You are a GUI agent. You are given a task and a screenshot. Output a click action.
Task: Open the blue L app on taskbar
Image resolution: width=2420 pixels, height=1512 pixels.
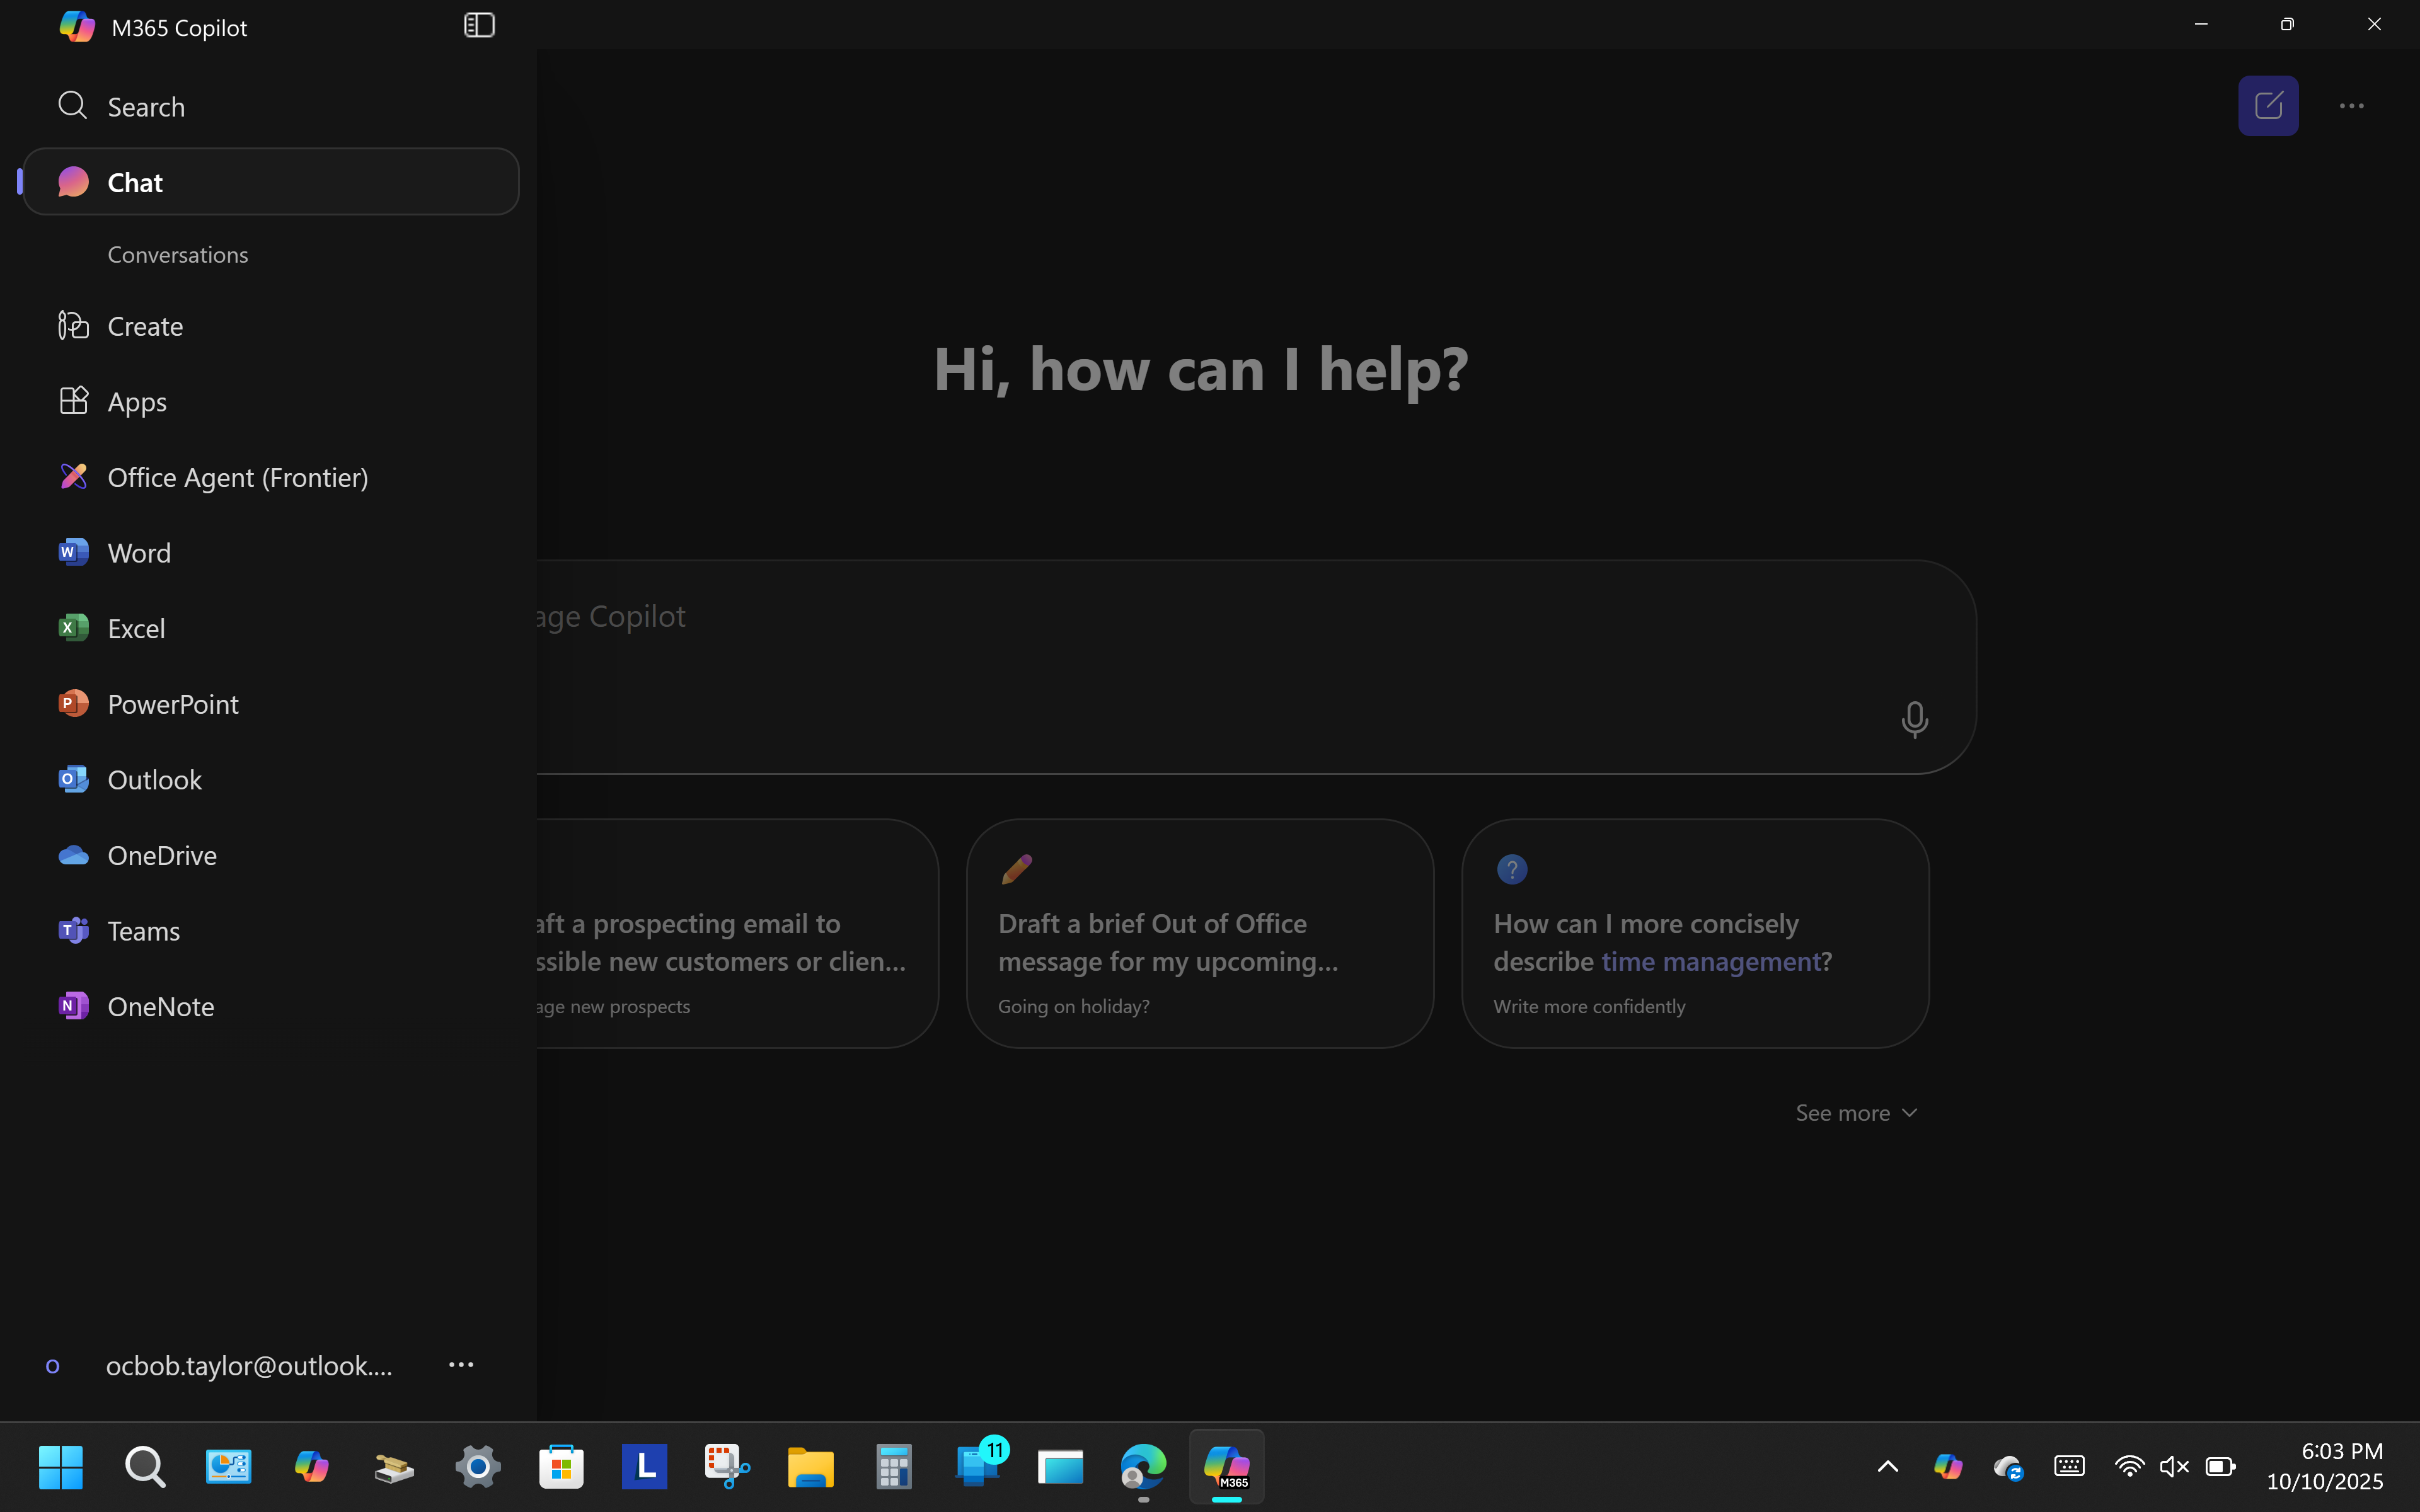point(644,1467)
